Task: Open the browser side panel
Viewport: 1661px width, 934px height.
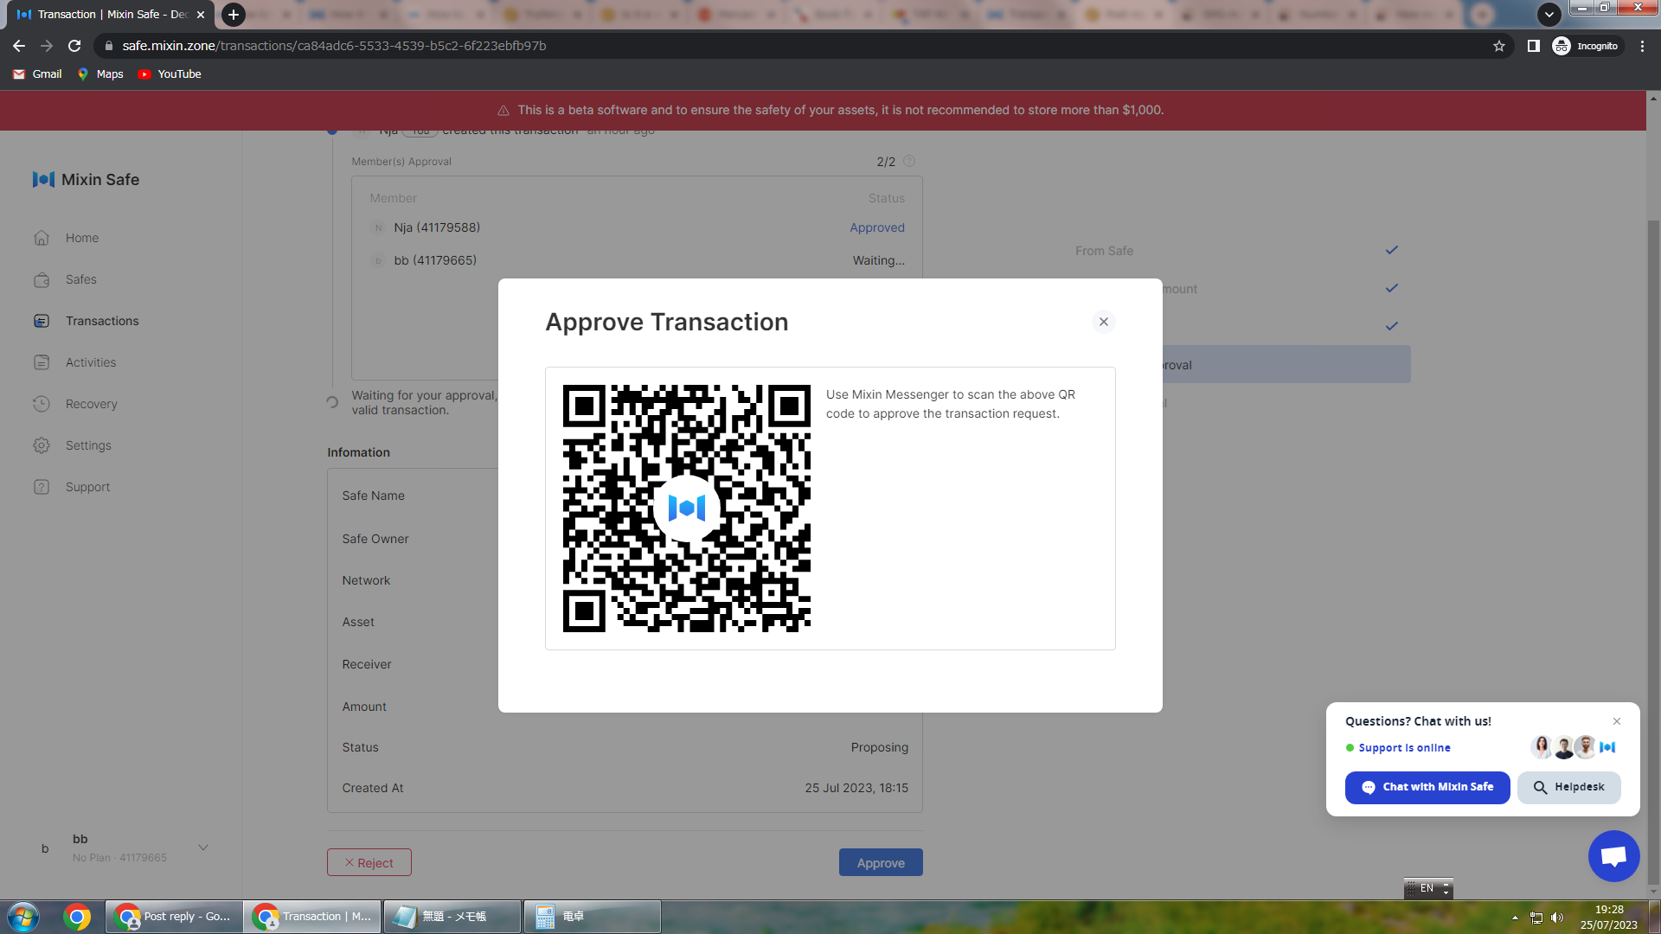Action: [x=1533, y=46]
